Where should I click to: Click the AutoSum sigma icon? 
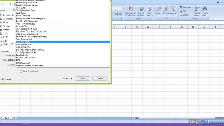point(181,7)
